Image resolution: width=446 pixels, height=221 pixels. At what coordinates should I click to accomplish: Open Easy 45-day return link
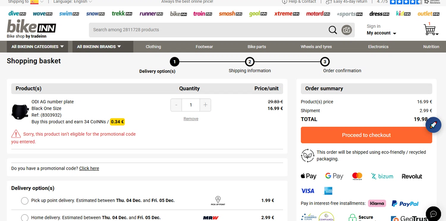[347, 2]
